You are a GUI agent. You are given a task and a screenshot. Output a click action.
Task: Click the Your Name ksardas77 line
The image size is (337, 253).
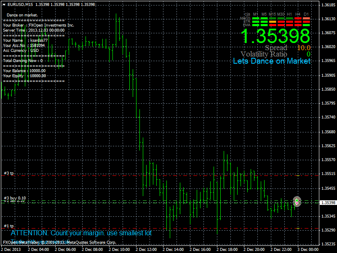pyautogui.click(x=25, y=40)
